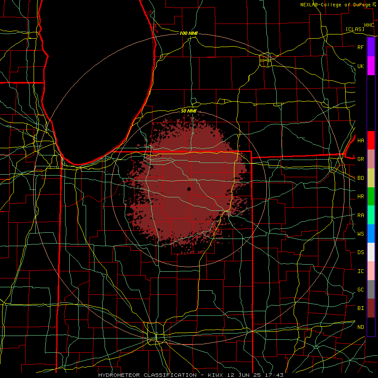Click the RF legend label
Viewport: 378px width, 378px height.
pos(360,47)
